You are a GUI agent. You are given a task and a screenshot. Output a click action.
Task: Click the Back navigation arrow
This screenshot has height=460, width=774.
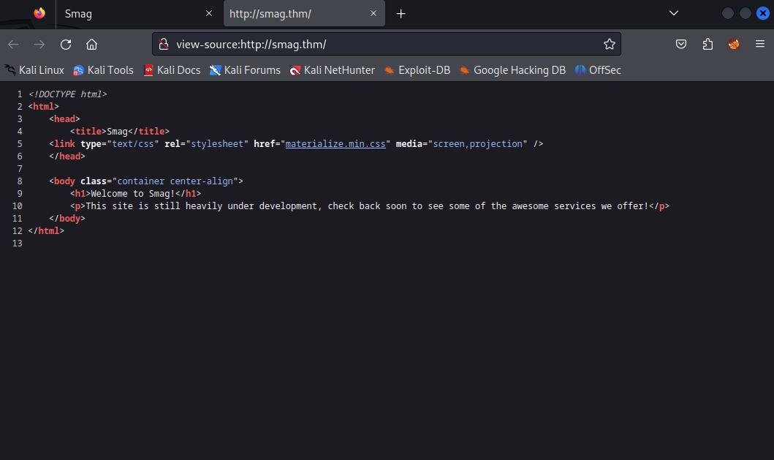tap(13, 44)
